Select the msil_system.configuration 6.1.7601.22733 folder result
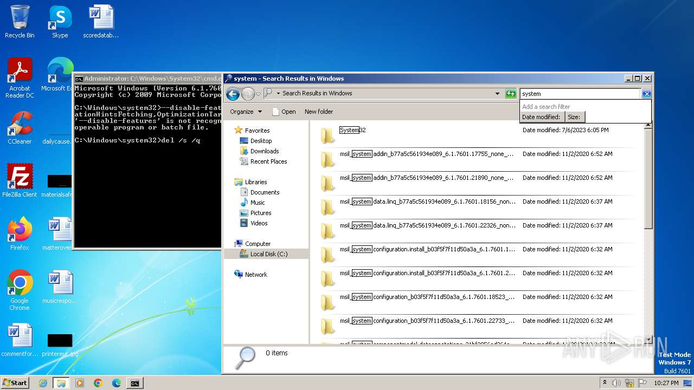The image size is (694, 390). click(477, 326)
